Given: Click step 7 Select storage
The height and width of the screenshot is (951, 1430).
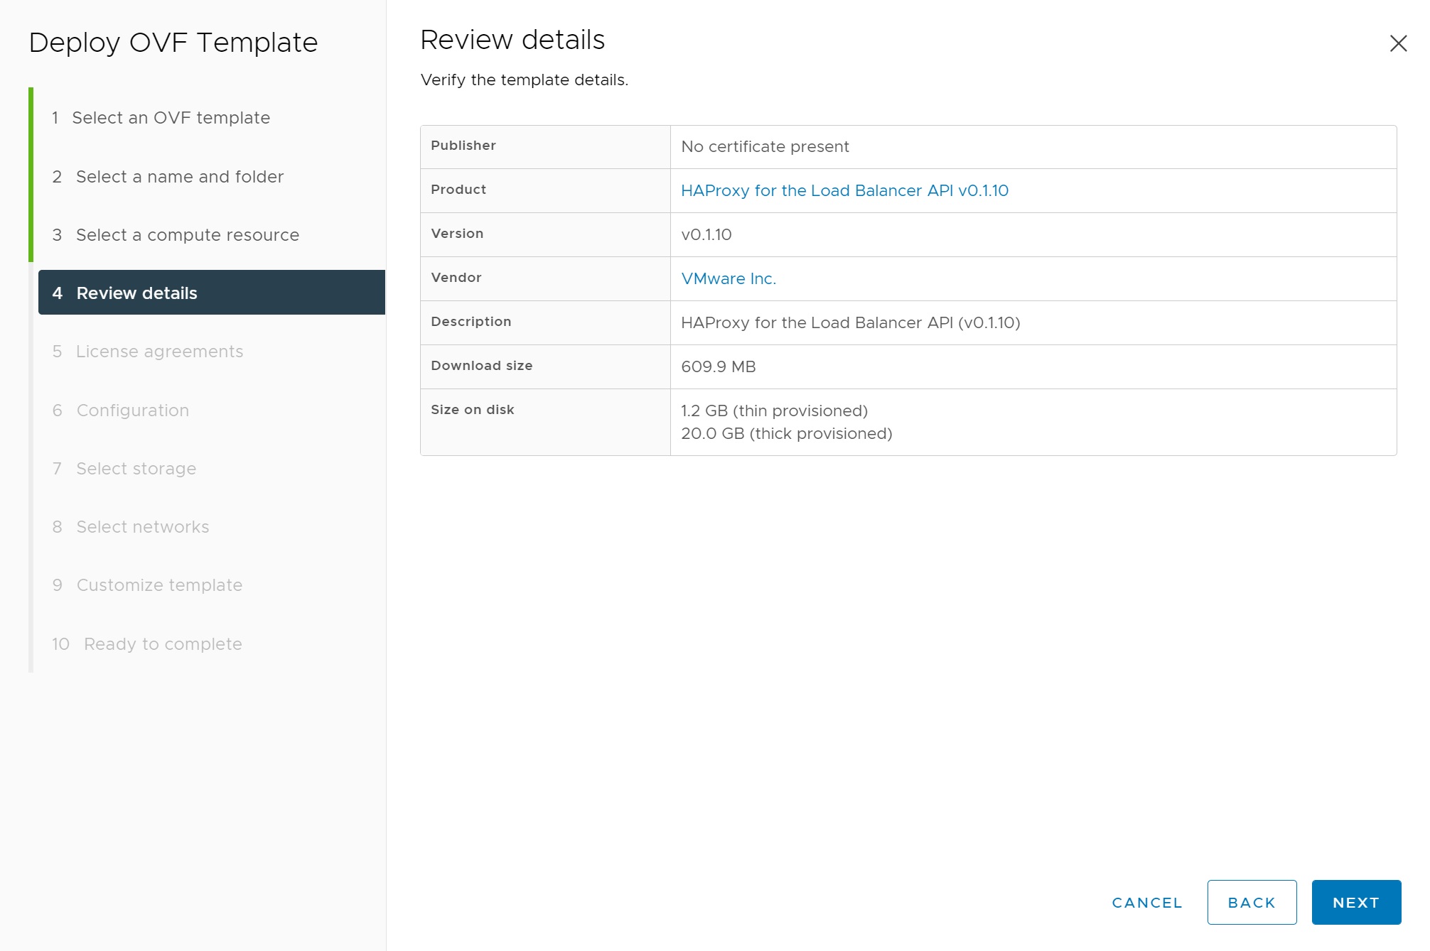Looking at the screenshot, I should click(x=136, y=469).
